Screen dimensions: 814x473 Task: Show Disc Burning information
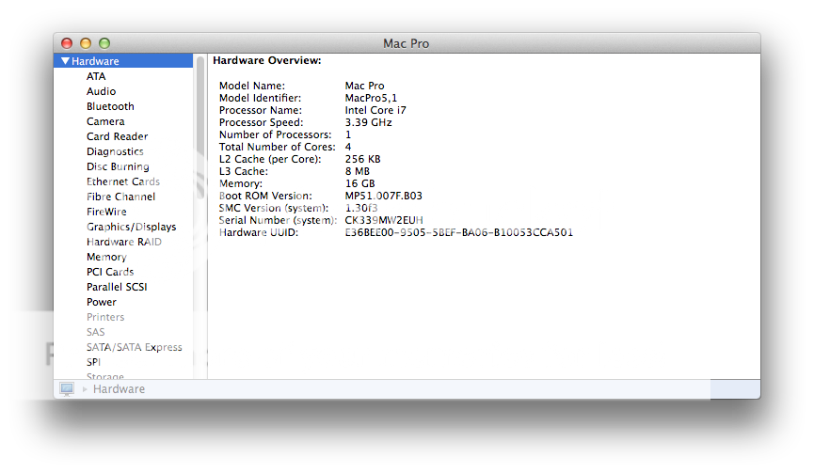click(x=118, y=166)
